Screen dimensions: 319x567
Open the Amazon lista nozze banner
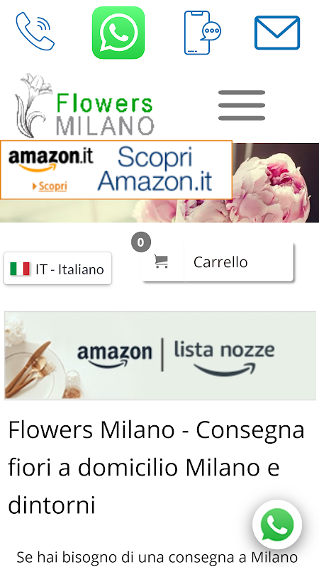click(160, 356)
